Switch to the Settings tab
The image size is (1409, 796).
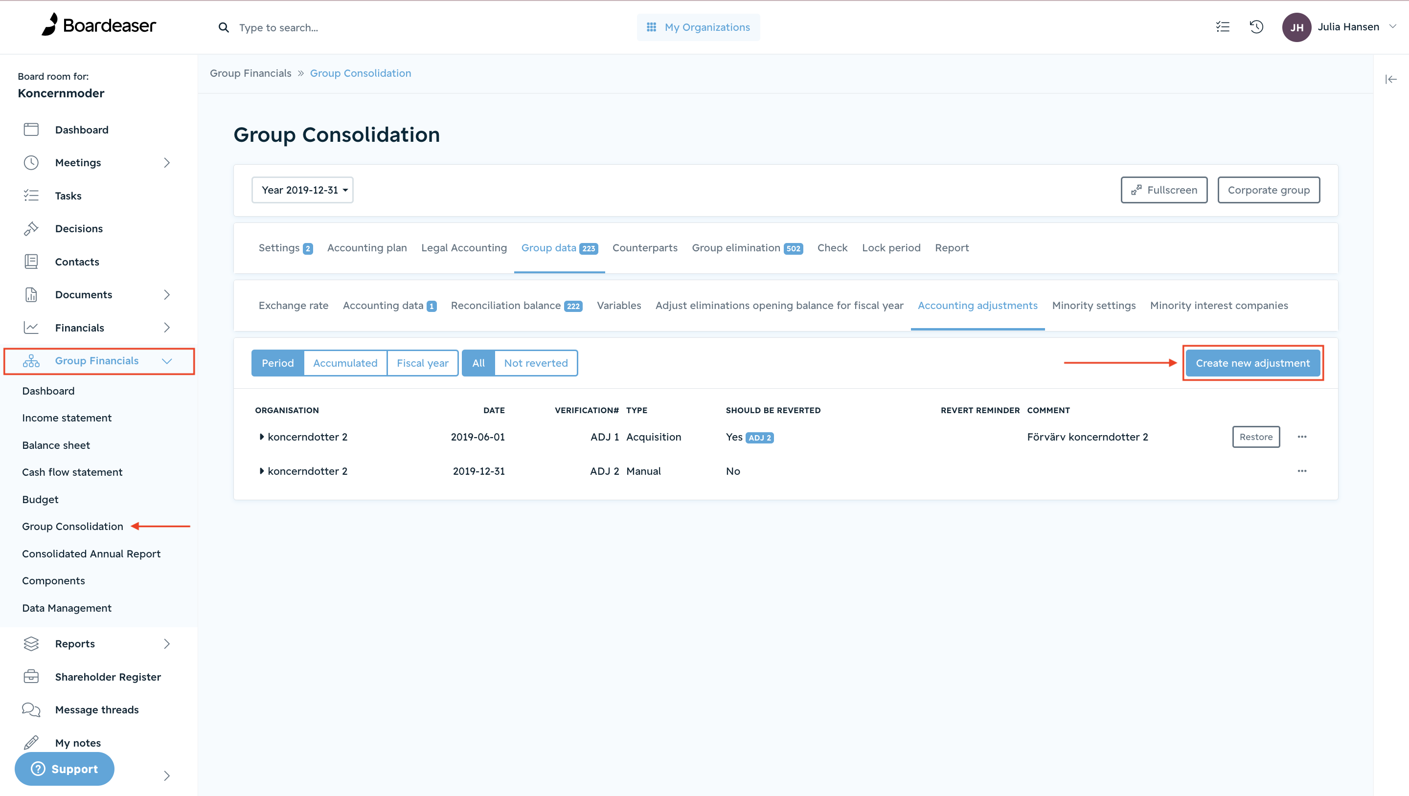pos(286,248)
